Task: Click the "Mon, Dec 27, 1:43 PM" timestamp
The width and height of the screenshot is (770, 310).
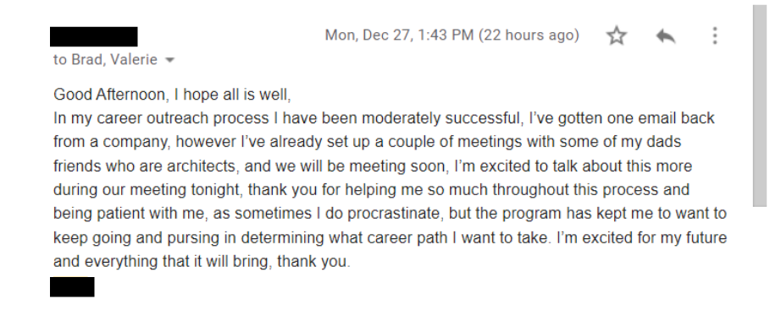Action: click(399, 35)
